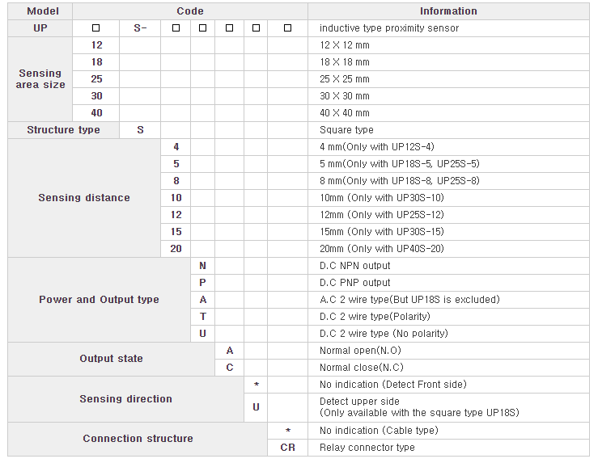Click the N code for NPN output
The height and width of the screenshot is (463, 598).
(x=202, y=266)
